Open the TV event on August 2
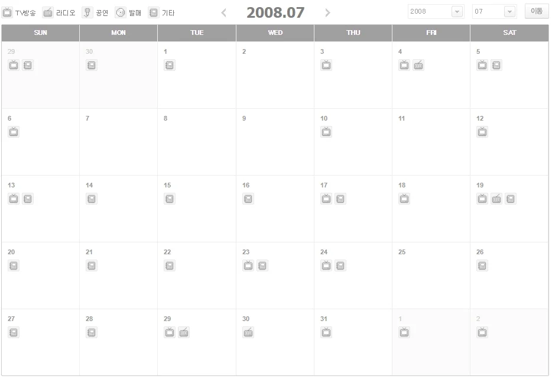 pyautogui.click(x=482, y=332)
